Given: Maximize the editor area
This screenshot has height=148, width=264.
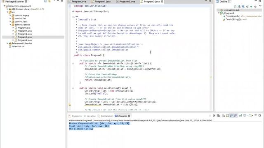Looking at the screenshot, I should click(210, 1).
